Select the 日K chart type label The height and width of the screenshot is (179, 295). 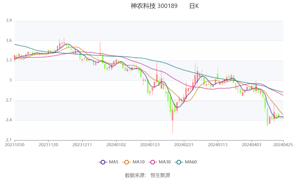(194, 6)
